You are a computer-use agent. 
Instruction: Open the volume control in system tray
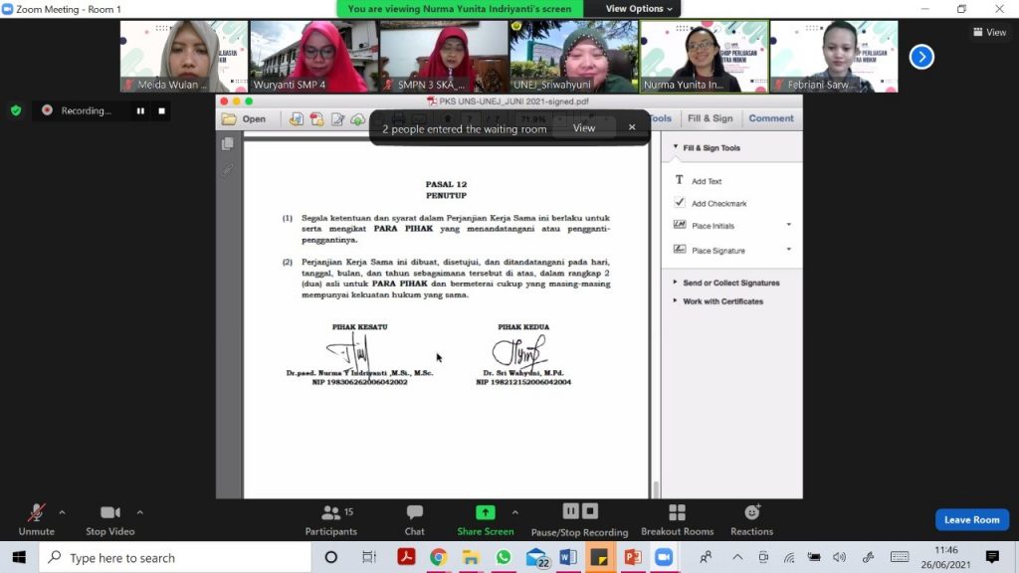click(x=839, y=557)
